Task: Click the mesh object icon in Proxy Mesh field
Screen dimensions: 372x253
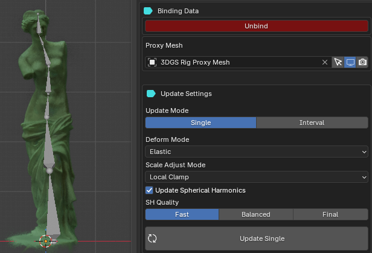Action: coord(152,62)
